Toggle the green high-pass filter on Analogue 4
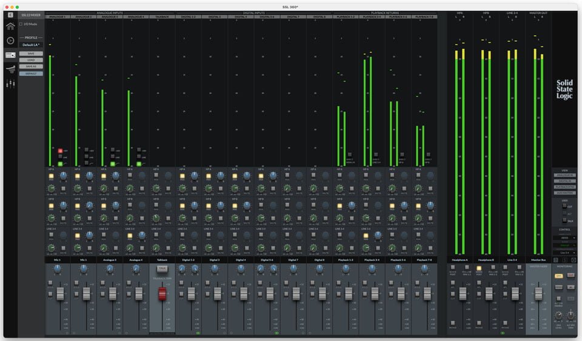 click(139, 164)
